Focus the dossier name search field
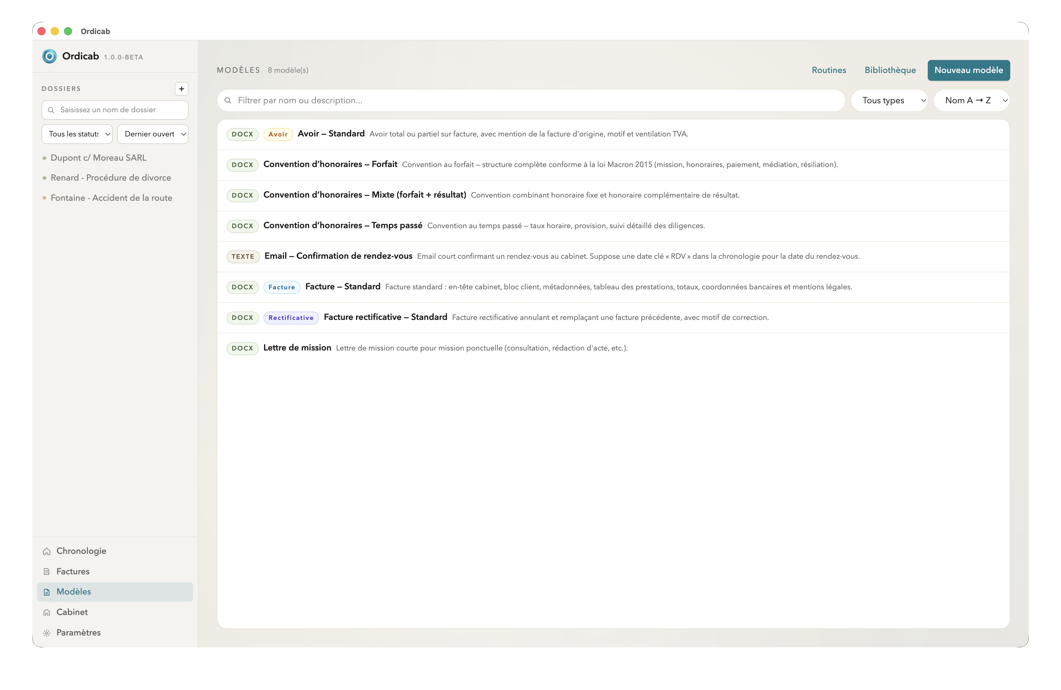The image size is (1061, 690). click(115, 110)
